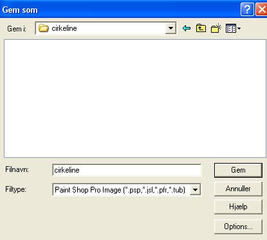Viewport: 267px width, 240px height.
Task: Click the Gem som title bar
Action: tap(120, 10)
